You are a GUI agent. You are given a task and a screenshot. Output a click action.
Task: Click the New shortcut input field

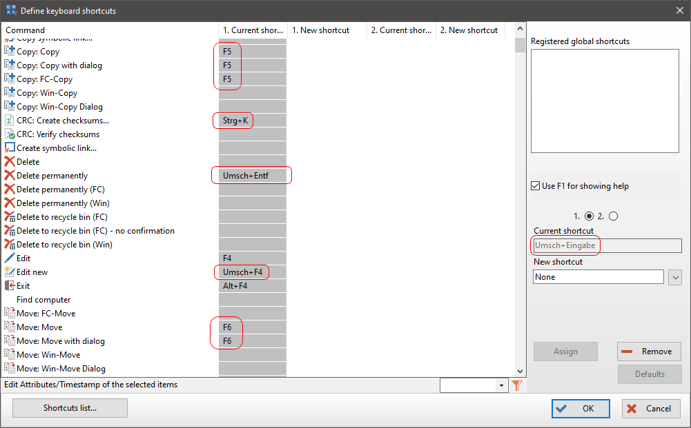(x=598, y=277)
